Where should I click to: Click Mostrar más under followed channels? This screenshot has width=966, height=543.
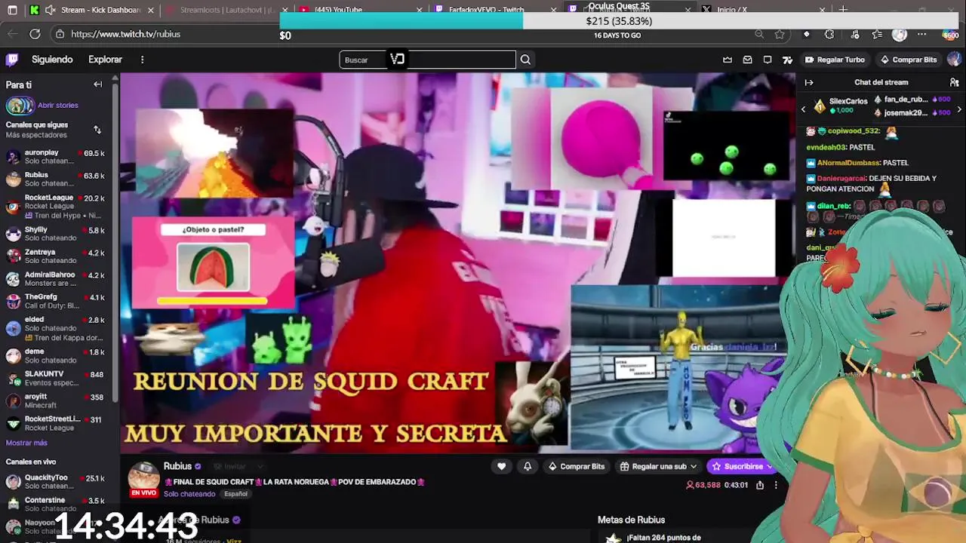click(26, 443)
